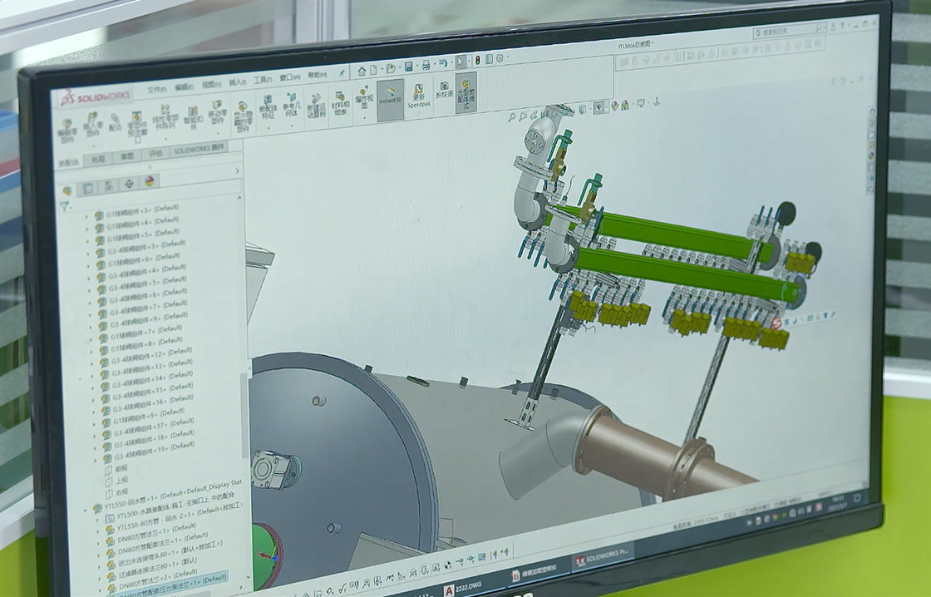Image resolution: width=931 pixels, height=597 pixels.
Task: Open the 文件(F) menu
Action: [x=157, y=91]
